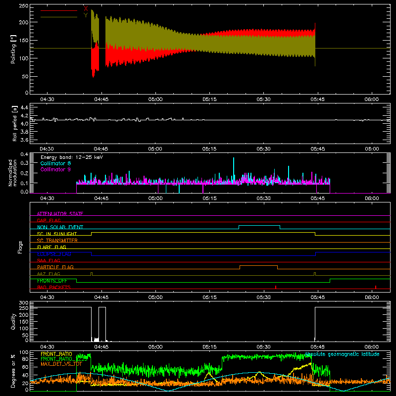Click 05:00 tick label under modulation plot

click(155, 198)
